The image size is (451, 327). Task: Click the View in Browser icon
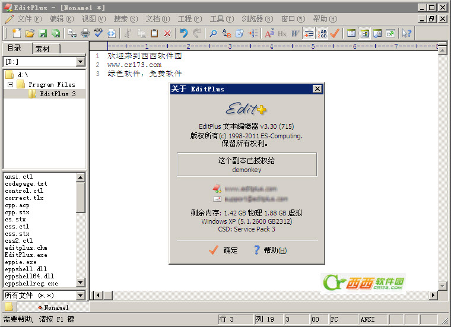coord(112,33)
